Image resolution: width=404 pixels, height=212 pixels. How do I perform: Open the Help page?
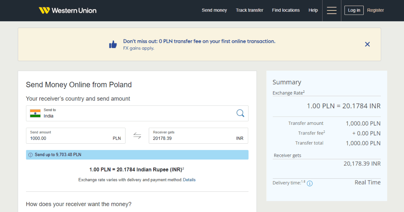(x=313, y=10)
